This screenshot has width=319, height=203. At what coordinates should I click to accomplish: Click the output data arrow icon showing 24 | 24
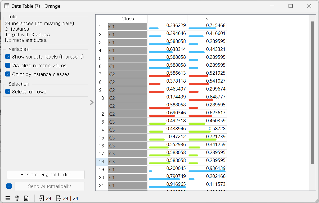59,198
